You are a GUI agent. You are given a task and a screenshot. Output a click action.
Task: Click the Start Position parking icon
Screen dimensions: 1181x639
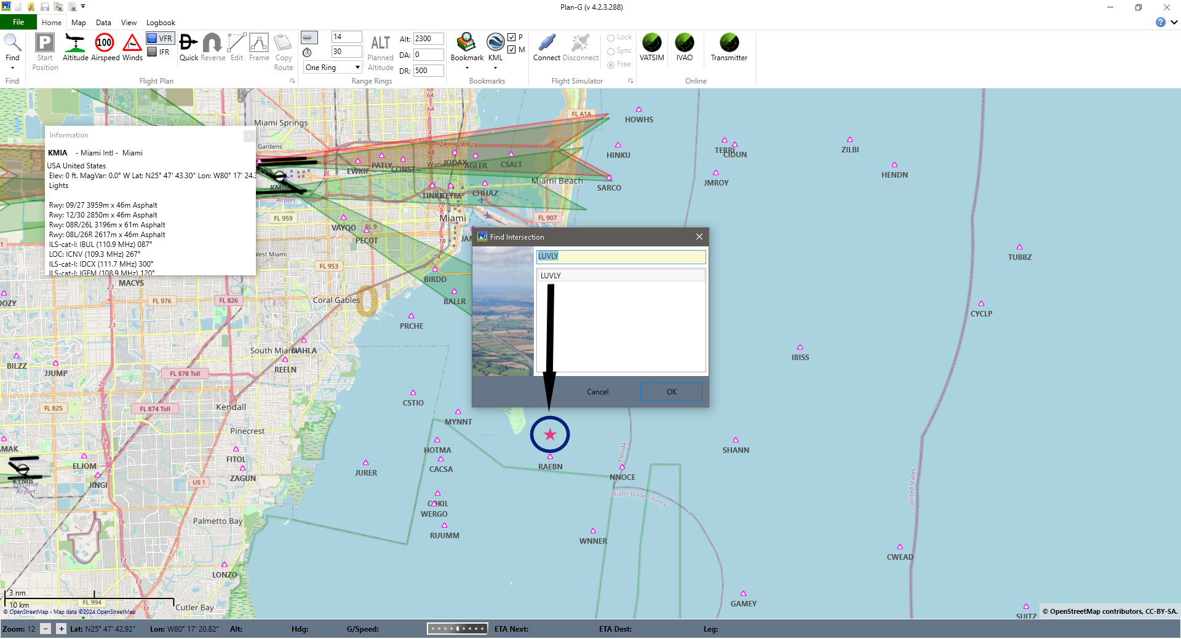(x=45, y=42)
